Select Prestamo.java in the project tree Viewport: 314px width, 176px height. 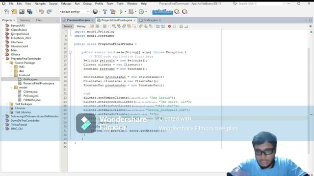point(31,100)
